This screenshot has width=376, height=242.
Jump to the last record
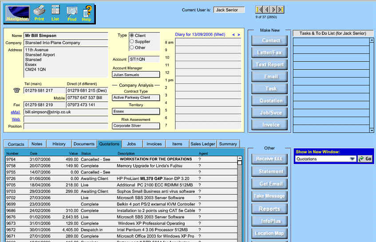point(281,10)
